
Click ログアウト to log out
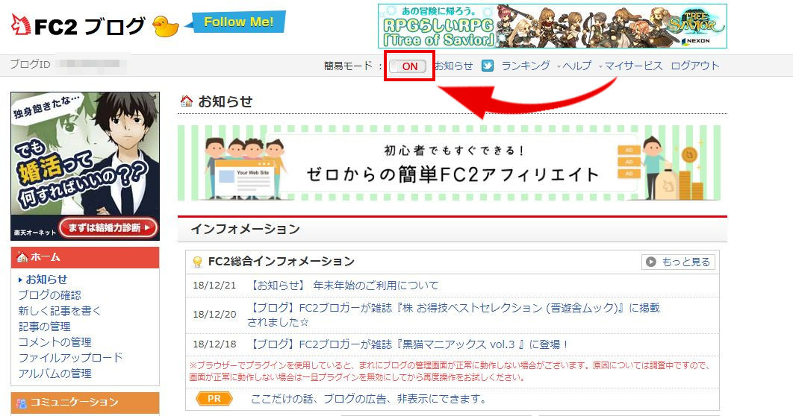coord(695,66)
